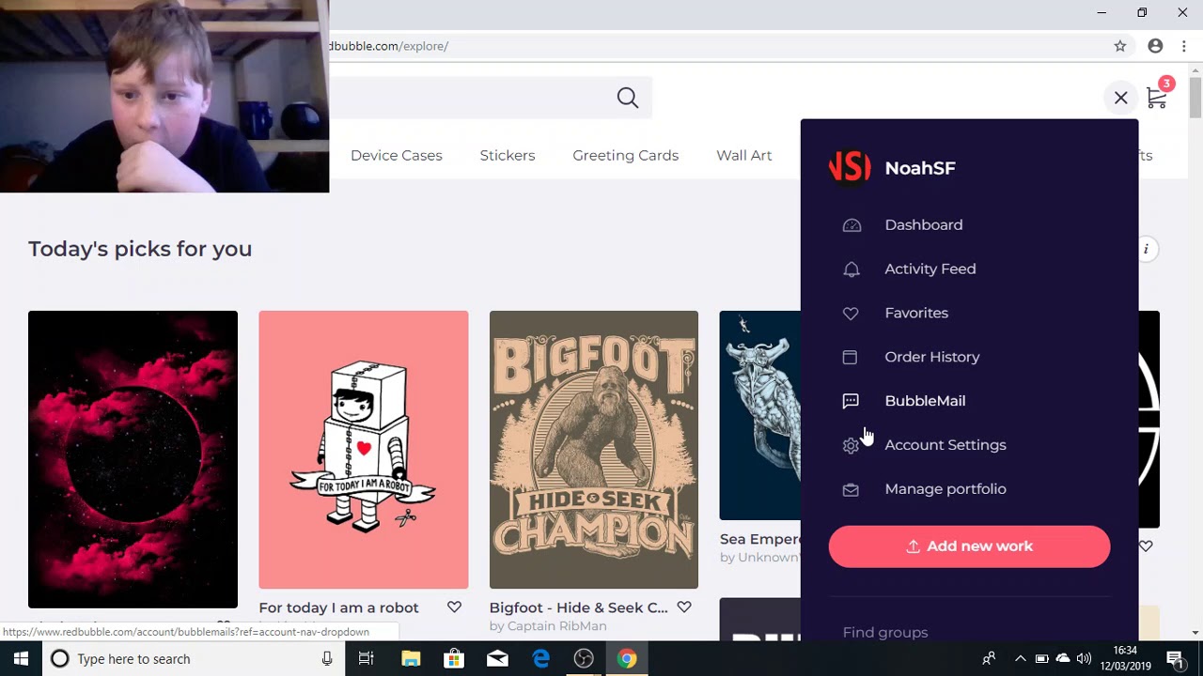Click the BubbleMail chat icon
This screenshot has width=1203, height=676.
pyautogui.click(x=851, y=401)
